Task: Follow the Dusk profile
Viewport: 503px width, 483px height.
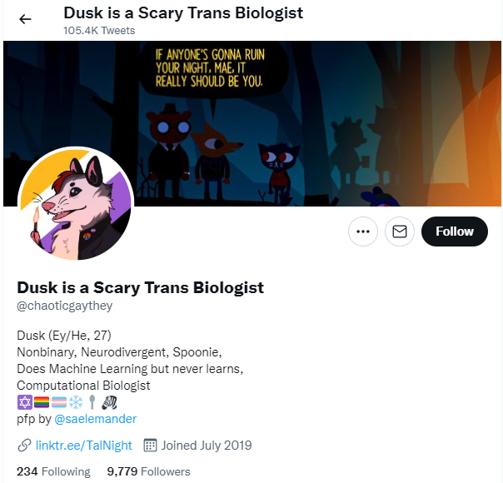Action: pos(454,232)
